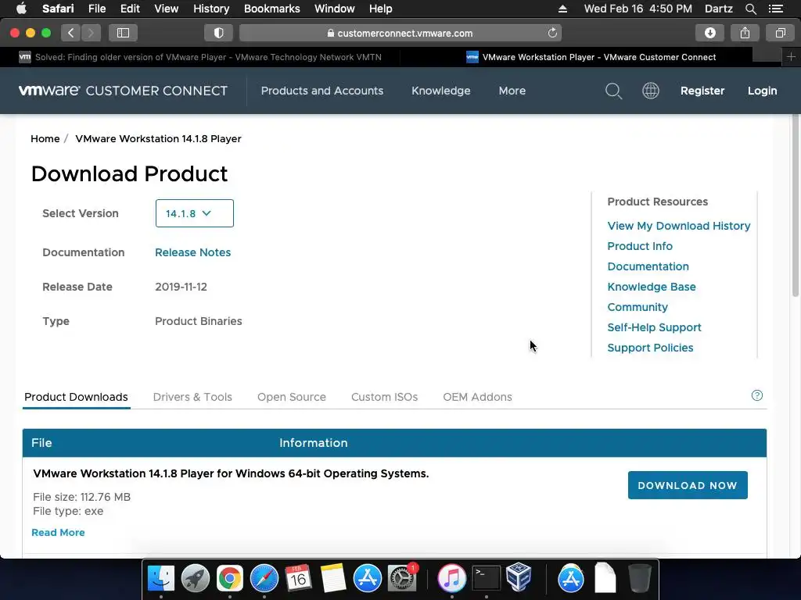Expand More navigation menu
801x600 pixels.
point(512,91)
